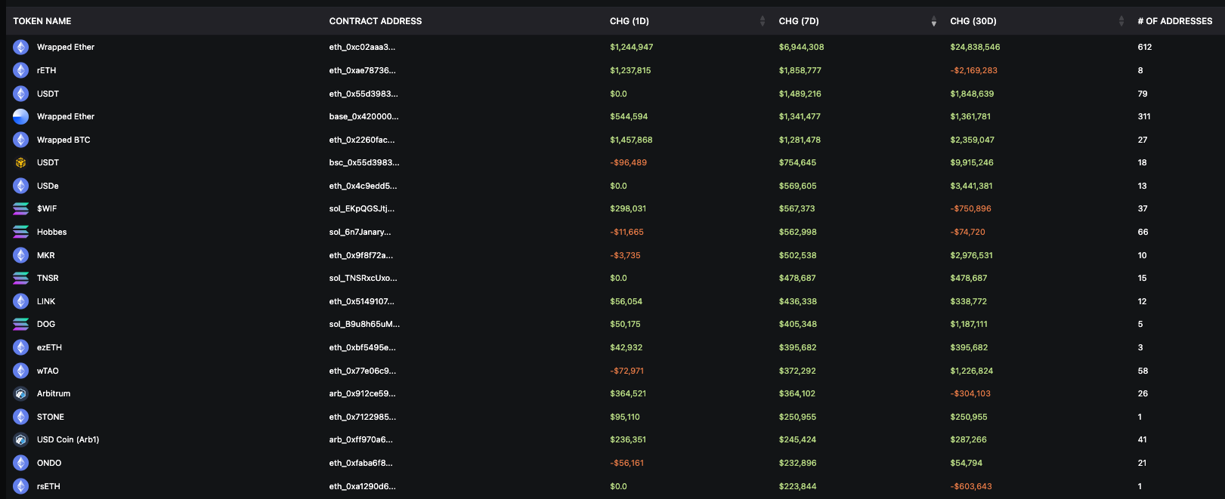Sort by CHG (30D) column arrows
This screenshot has height=499, width=1225.
pyautogui.click(x=1121, y=21)
